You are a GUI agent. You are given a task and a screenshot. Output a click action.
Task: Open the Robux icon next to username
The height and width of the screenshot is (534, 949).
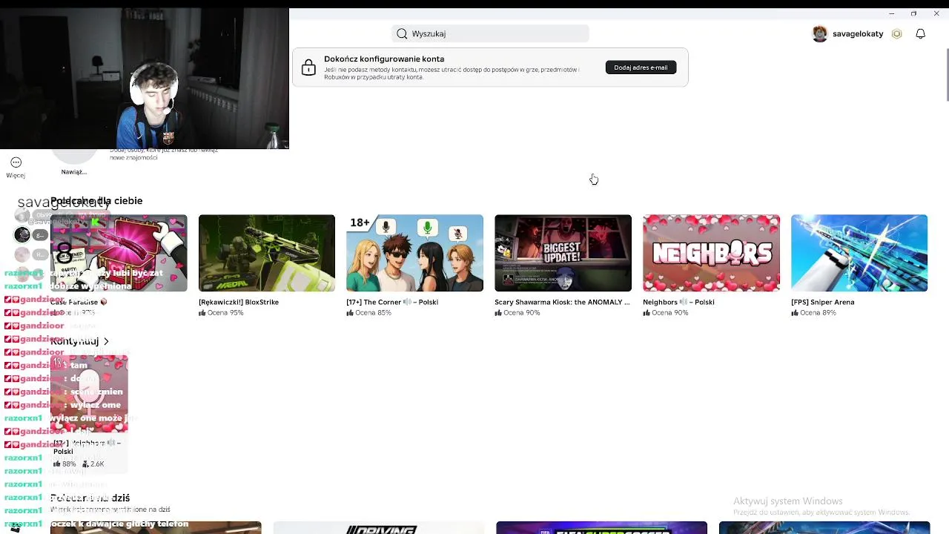pos(896,33)
